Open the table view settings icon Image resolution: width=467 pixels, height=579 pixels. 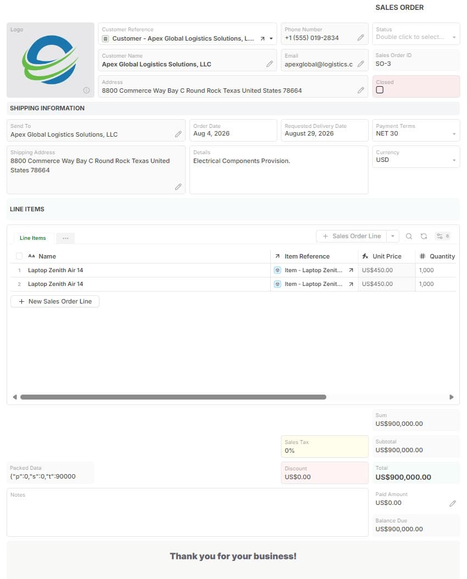(443, 237)
